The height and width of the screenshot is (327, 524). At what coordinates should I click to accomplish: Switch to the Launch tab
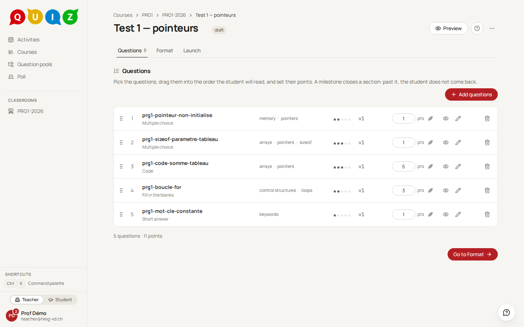(192, 51)
